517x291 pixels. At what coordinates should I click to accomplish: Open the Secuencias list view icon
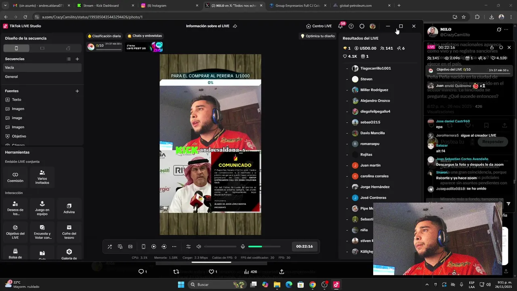pos(69,59)
